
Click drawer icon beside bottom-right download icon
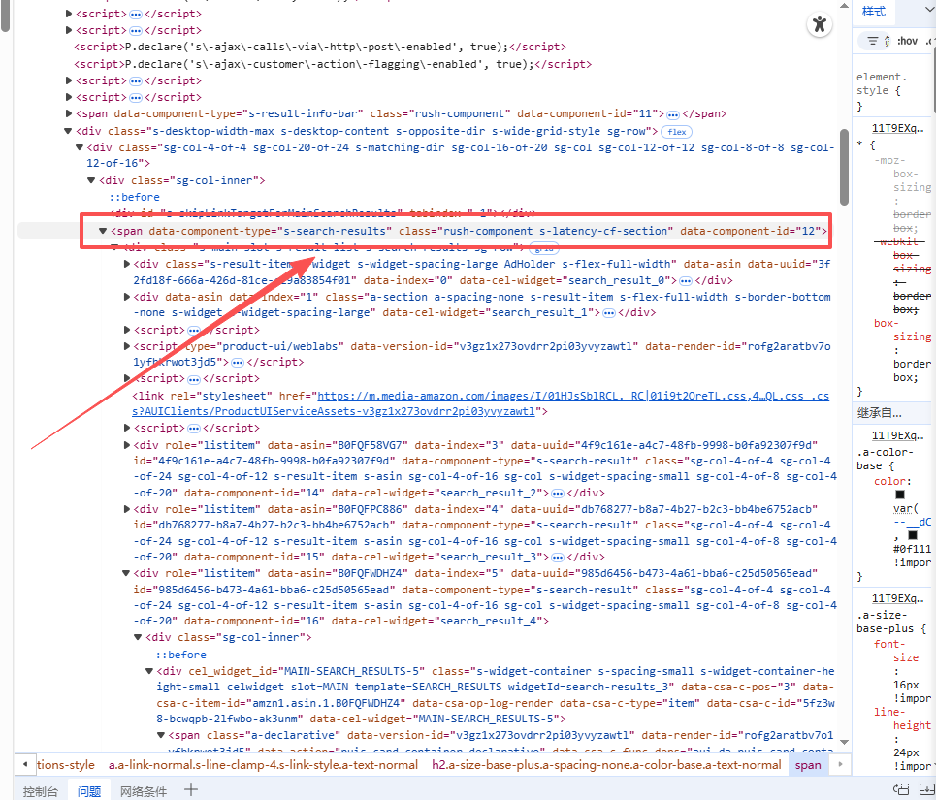pos(901,789)
